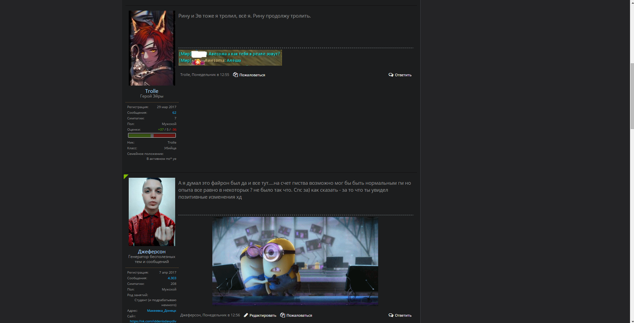Click Джеферсон's registration date 7 апр 2017

click(168, 273)
